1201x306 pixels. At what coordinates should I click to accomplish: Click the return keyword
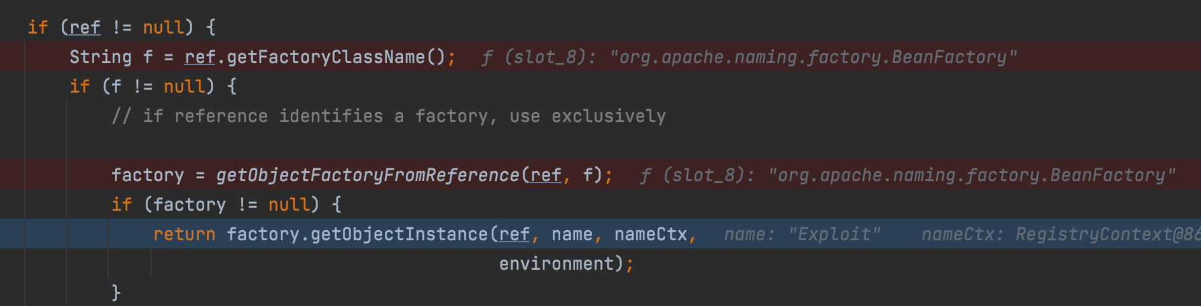[x=184, y=234]
